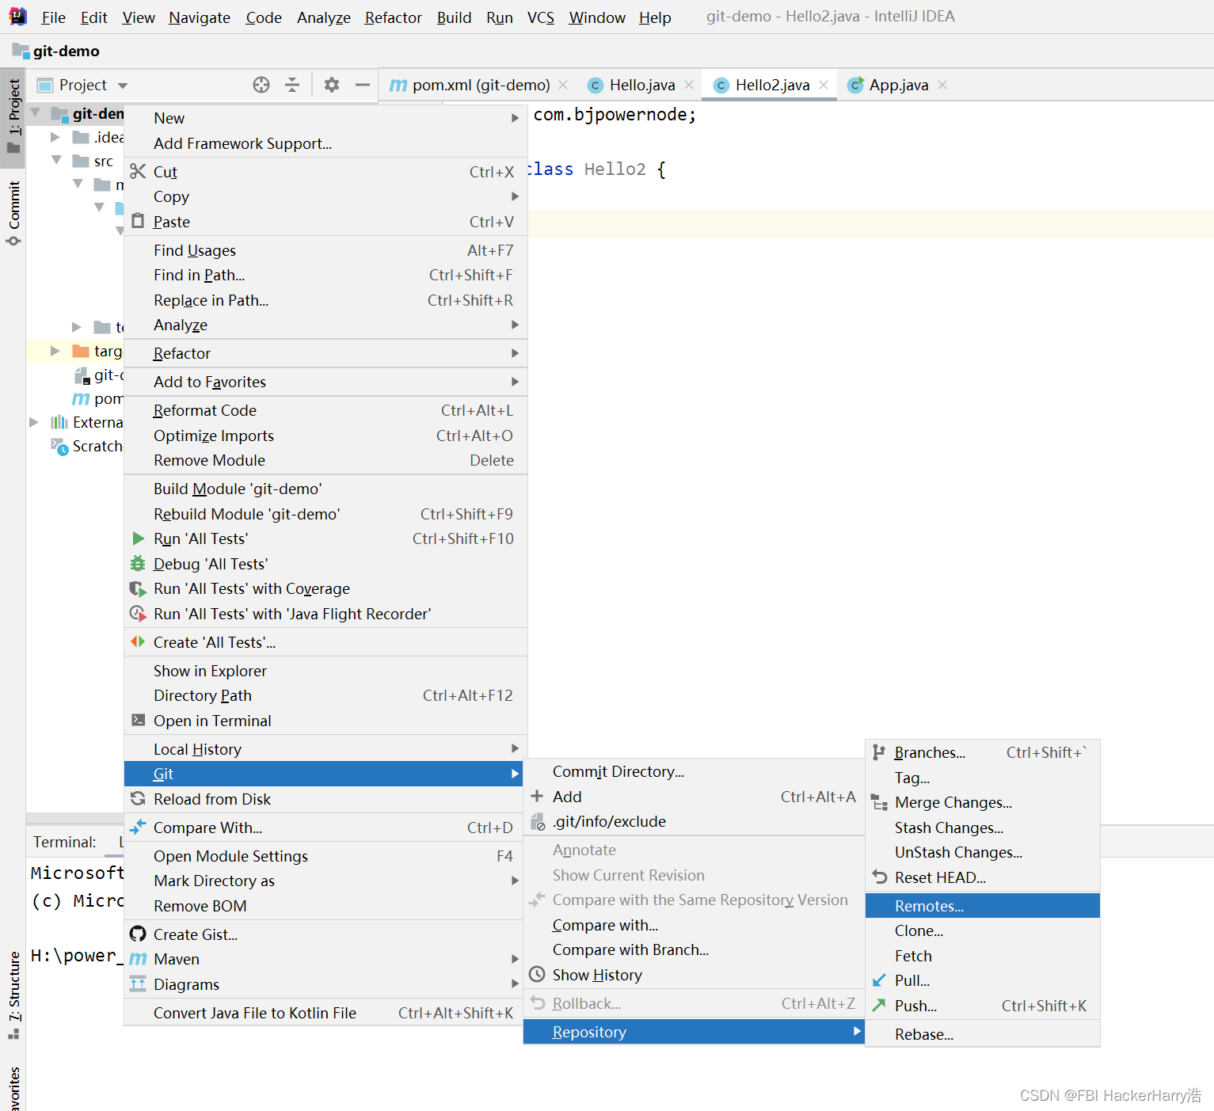Click the Debug 'All Tests' bug icon
The height and width of the screenshot is (1111, 1214).
pyautogui.click(x=138, y=564)
